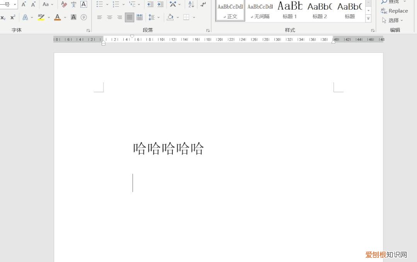Click the character border icon
Viewport: 417px width, 262px height.
83,4
